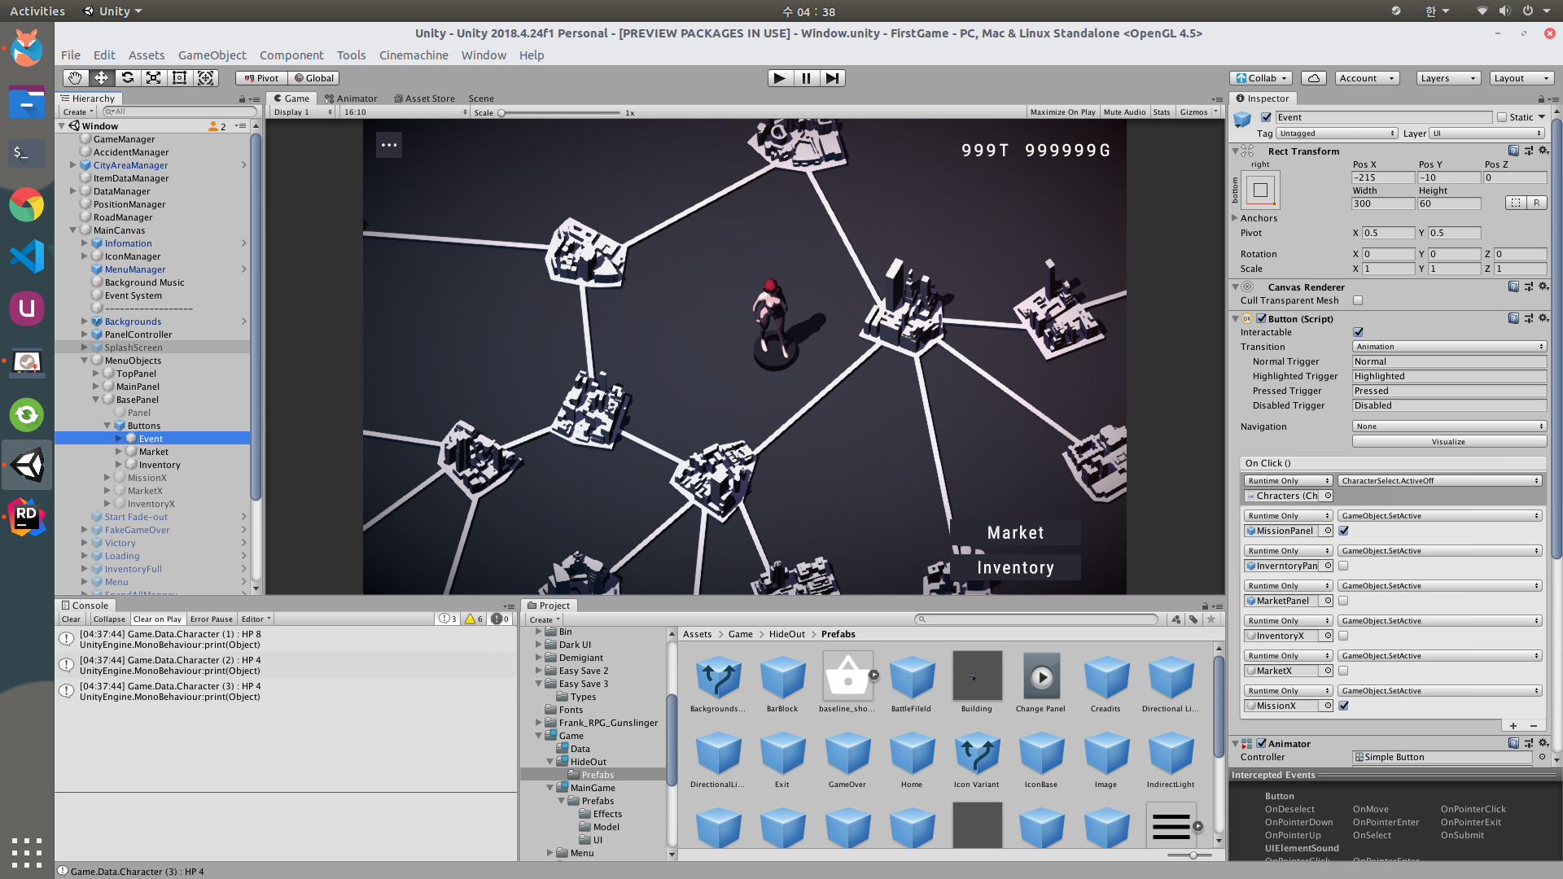Toggle MissionPanel SetActive checkbox
Viewport: 1563px width, 879px height.
point(1344,531)
